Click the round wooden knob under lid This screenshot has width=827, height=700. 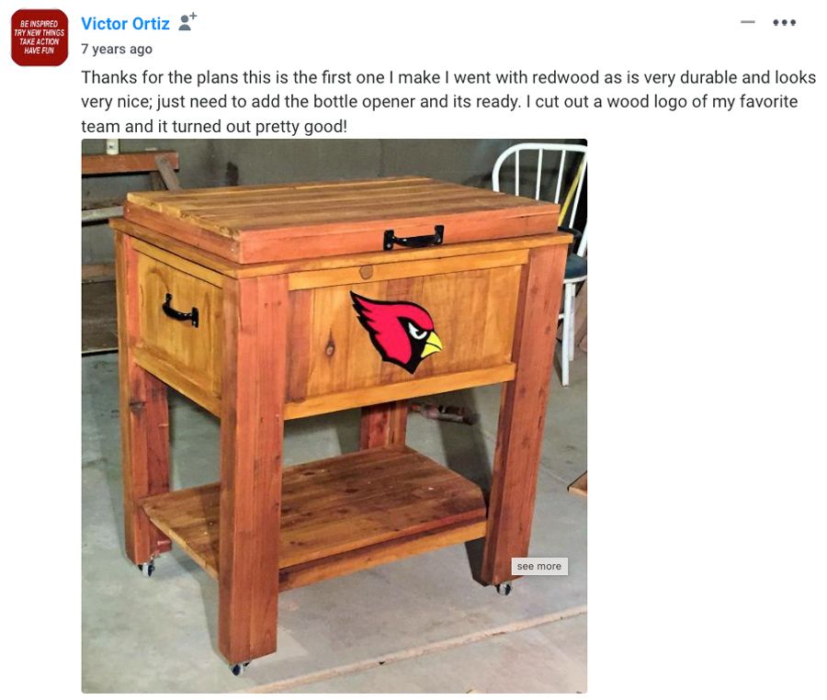tap(366, 273)
